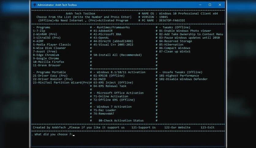This screenshot has height=148, width=256.
Task: Minimize the Ankh Tech Toolbox window
Action: [x=200, y=5]
